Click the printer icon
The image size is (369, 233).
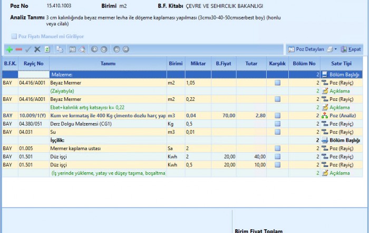(x=329, y=49)
